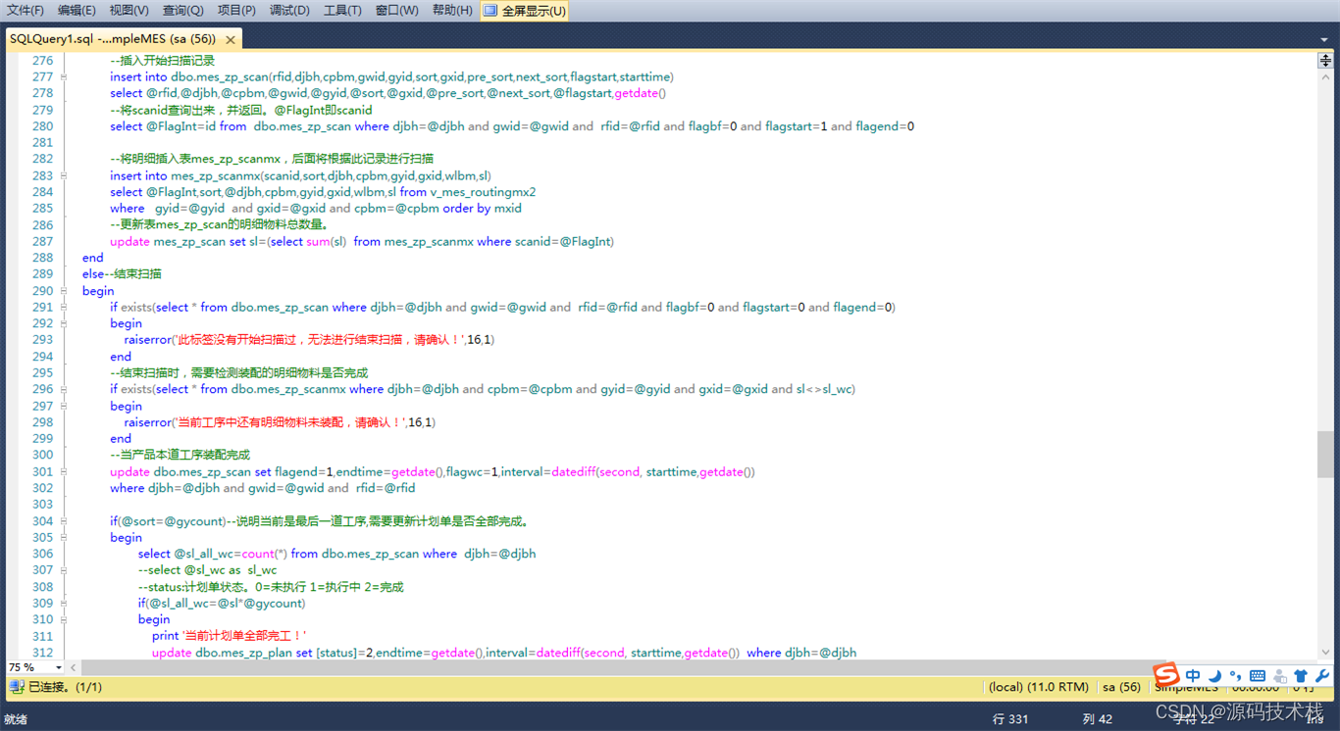Click the Sogou input method S logo
This screenshot has height=731, width=1340.
[1165, 675]
